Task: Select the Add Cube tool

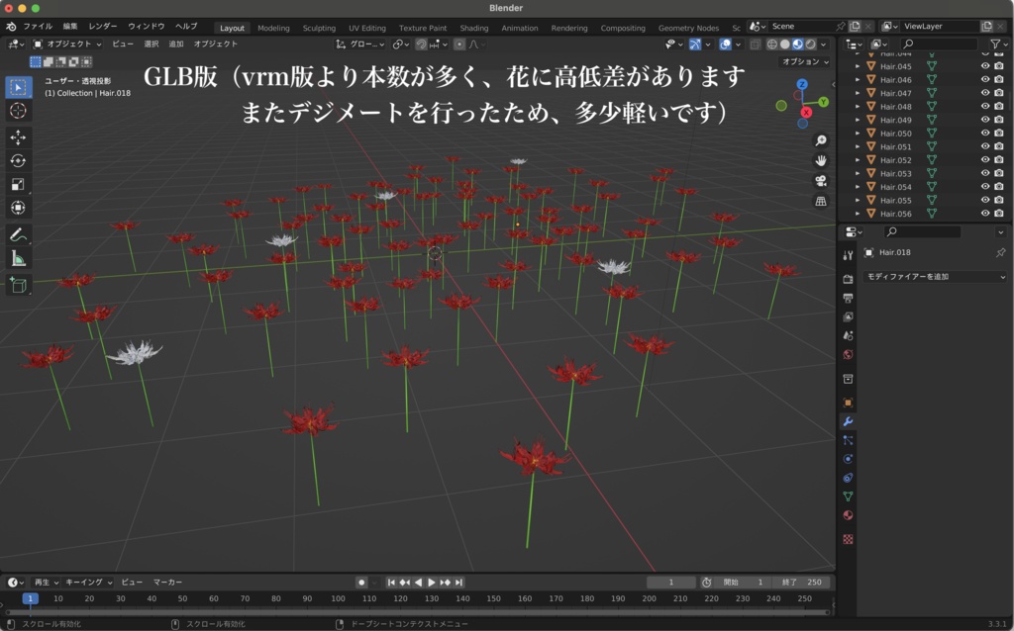Action: coord(18,285)
